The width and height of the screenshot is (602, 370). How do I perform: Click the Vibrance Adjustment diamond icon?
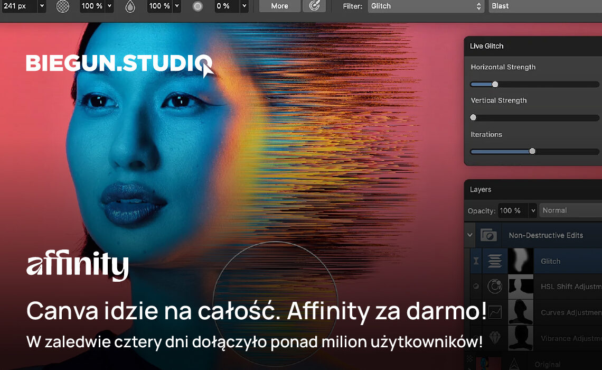tap(495, 338)
